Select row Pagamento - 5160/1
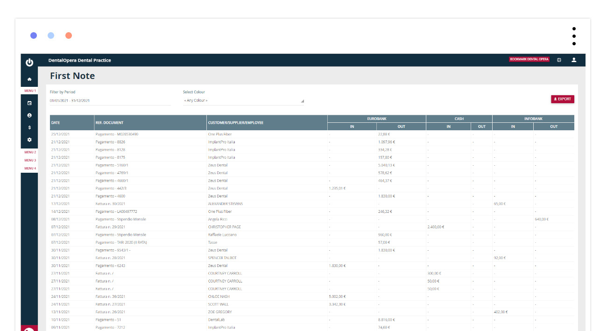607x331 pixels. 312,165
